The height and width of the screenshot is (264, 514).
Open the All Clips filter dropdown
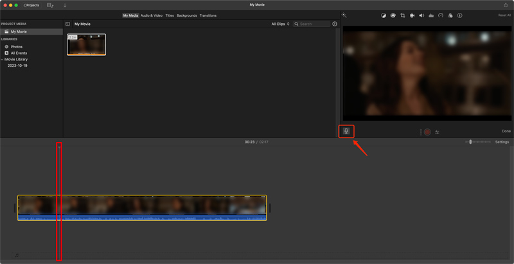[280, 24]
